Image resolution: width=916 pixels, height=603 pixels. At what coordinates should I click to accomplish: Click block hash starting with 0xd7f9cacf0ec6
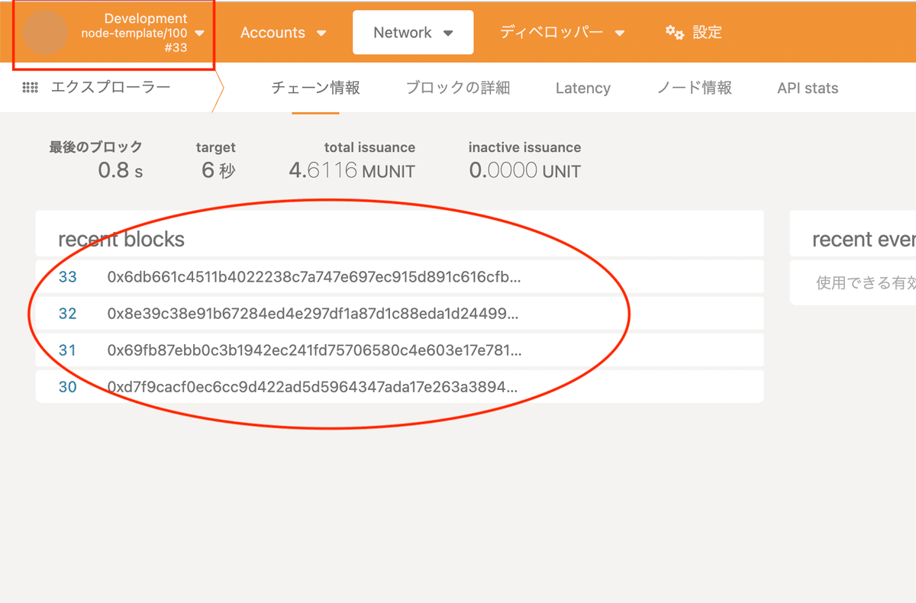pyautogui.click(x=312, y=387)
